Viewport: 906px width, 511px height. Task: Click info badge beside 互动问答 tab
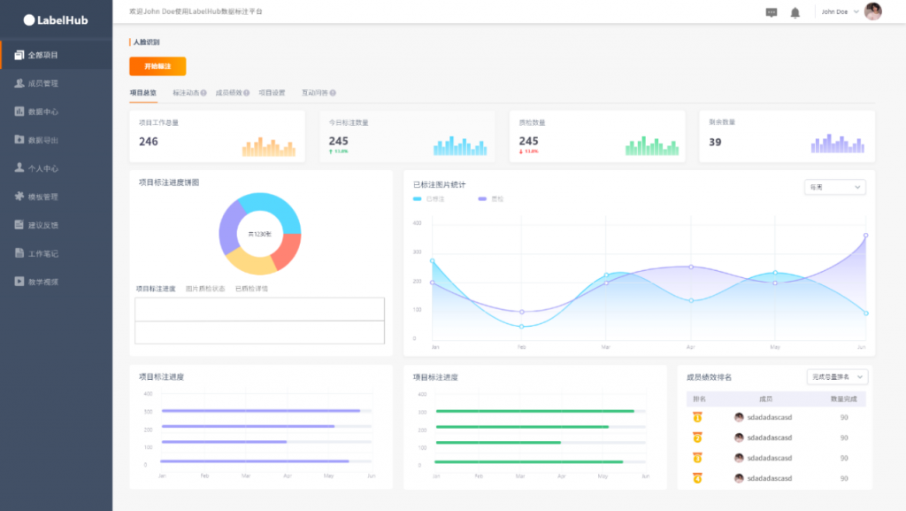[x=333, y=92]
